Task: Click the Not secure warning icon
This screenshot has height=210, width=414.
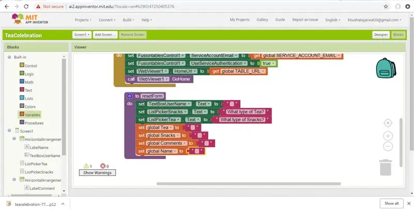Action: (38, 7)
